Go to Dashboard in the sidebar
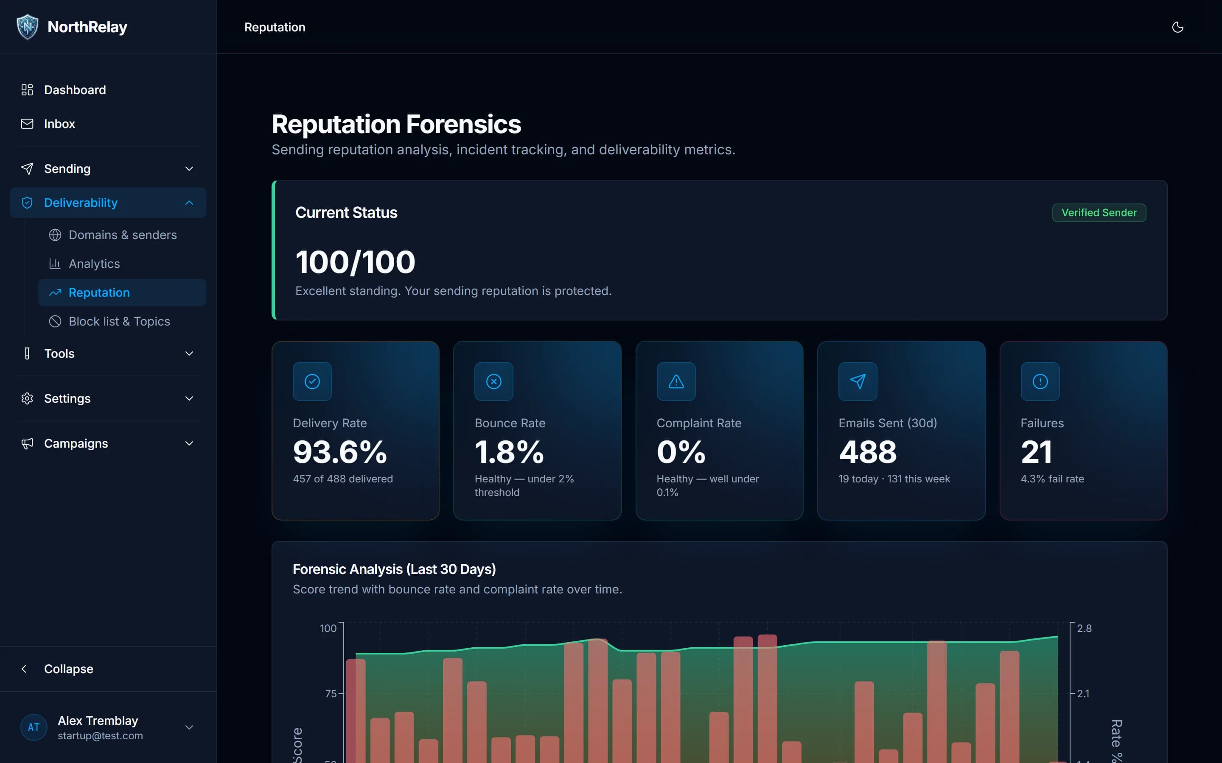Screen dimensions: 1222x763 [108, 90]
